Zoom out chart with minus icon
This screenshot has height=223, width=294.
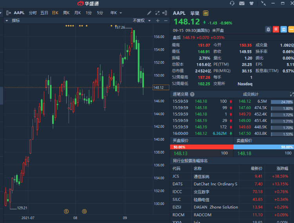(x=166, y=21)
